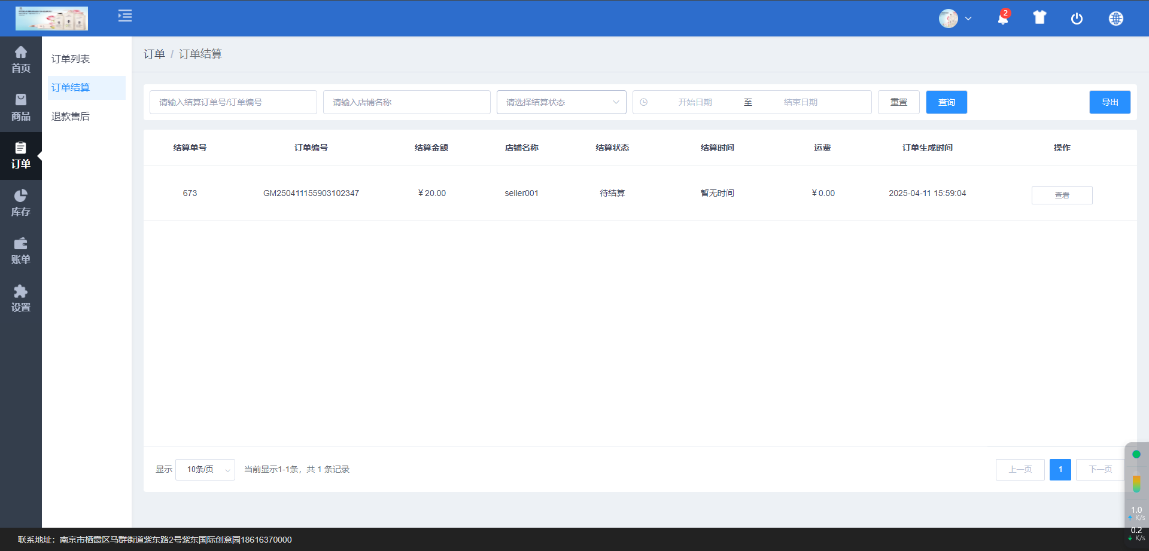The image size is (1149, 551).
Task: Open the 请选择结算状态 dropdown
Action: [x=561, y=102]
